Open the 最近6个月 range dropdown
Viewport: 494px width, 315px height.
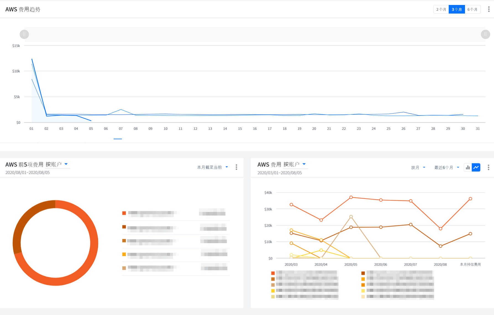click(x=446, y=167)
